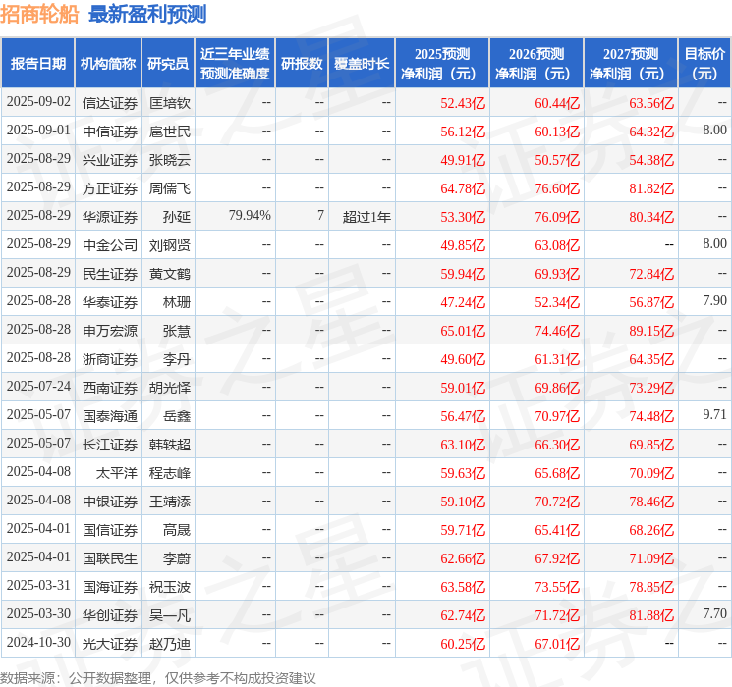Viewport: 732px width, 687px height.
Task: Click the 79.94% accuracy value
Action: click(x=250, y=216)
